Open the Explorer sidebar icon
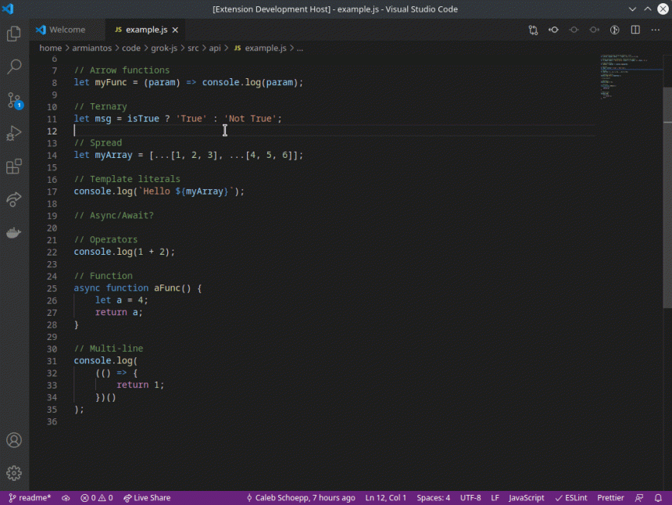 pyautogui.click(x=13, y=34)
